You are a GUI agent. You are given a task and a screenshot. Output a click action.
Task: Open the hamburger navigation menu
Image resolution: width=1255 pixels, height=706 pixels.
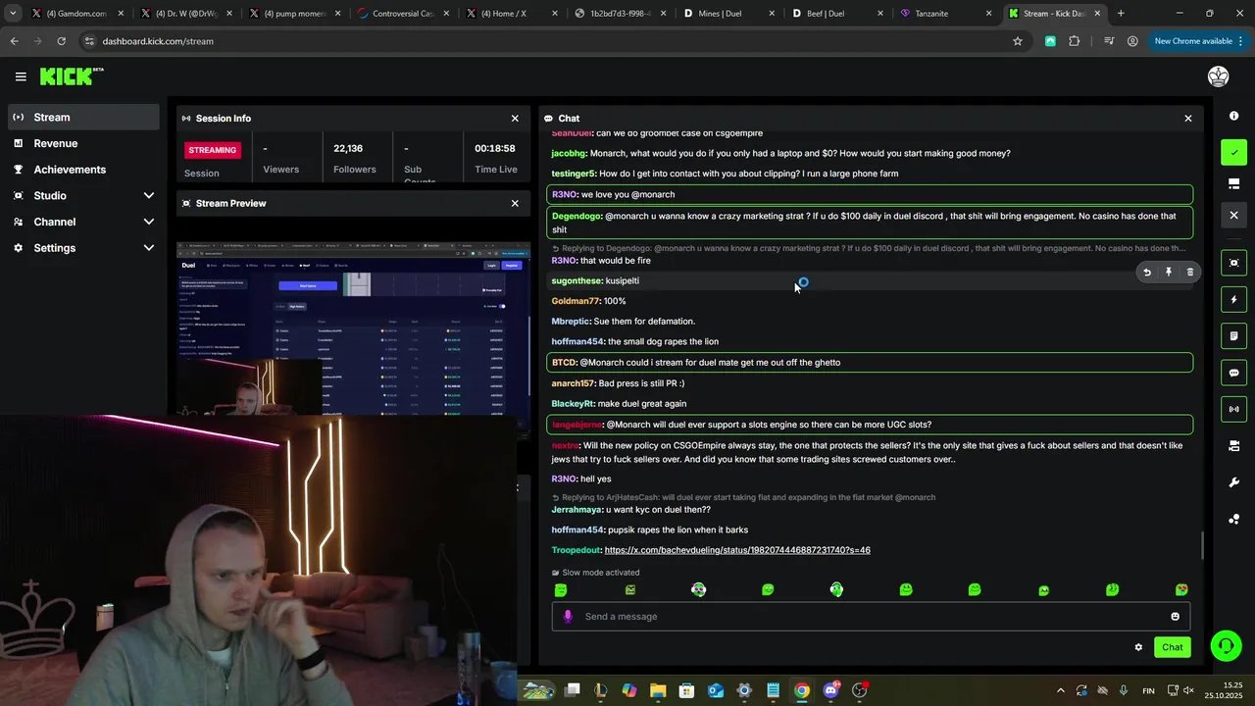point(21,76)
